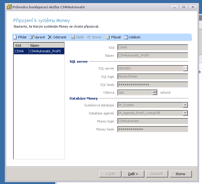
Task: Select the CSWA row in the list
Action: (39, 51)
